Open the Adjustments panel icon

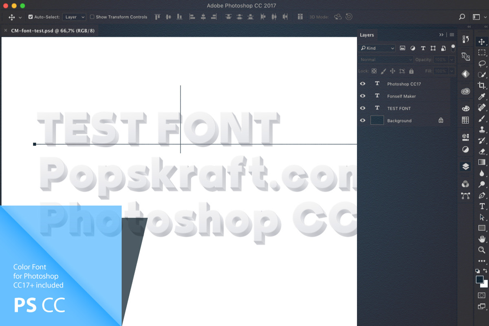point(466,150)
